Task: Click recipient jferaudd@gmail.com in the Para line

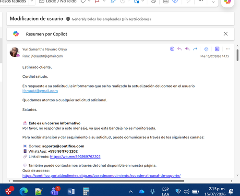Action: click(47, 56)
